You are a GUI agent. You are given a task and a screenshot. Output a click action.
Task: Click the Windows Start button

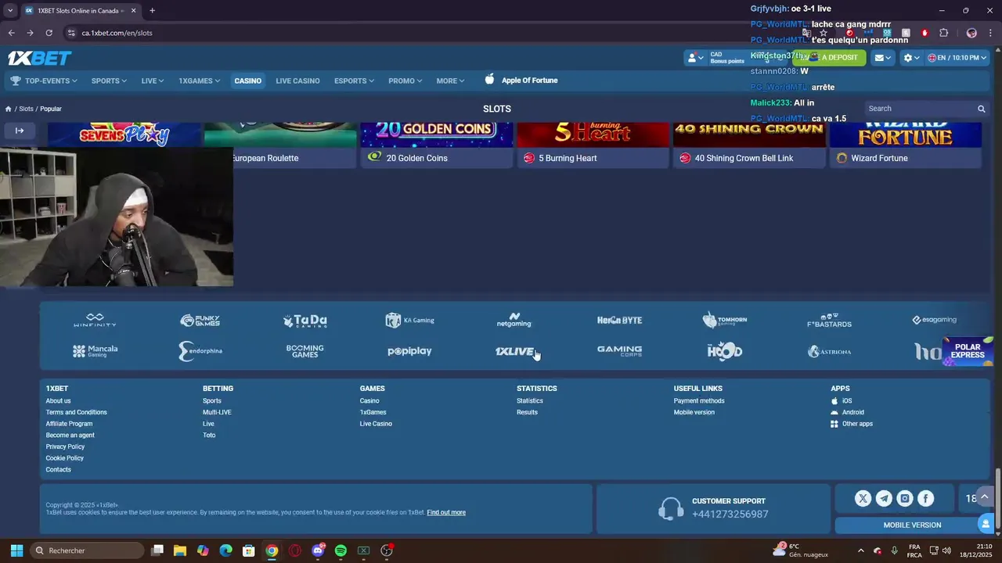pos(16,550)
